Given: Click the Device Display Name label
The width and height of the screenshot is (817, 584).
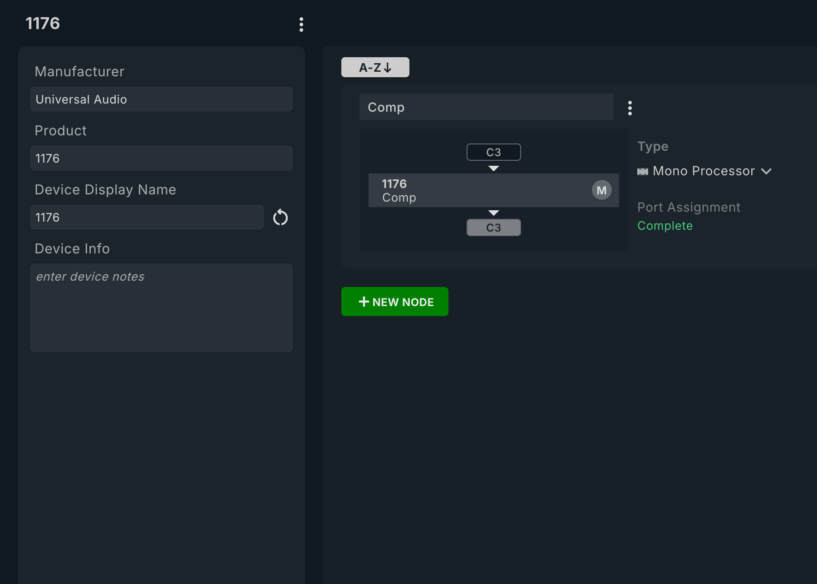Looking at the screenshot, I should tap(105, 189).
